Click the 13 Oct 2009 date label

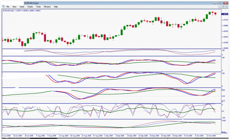point(211,136)
